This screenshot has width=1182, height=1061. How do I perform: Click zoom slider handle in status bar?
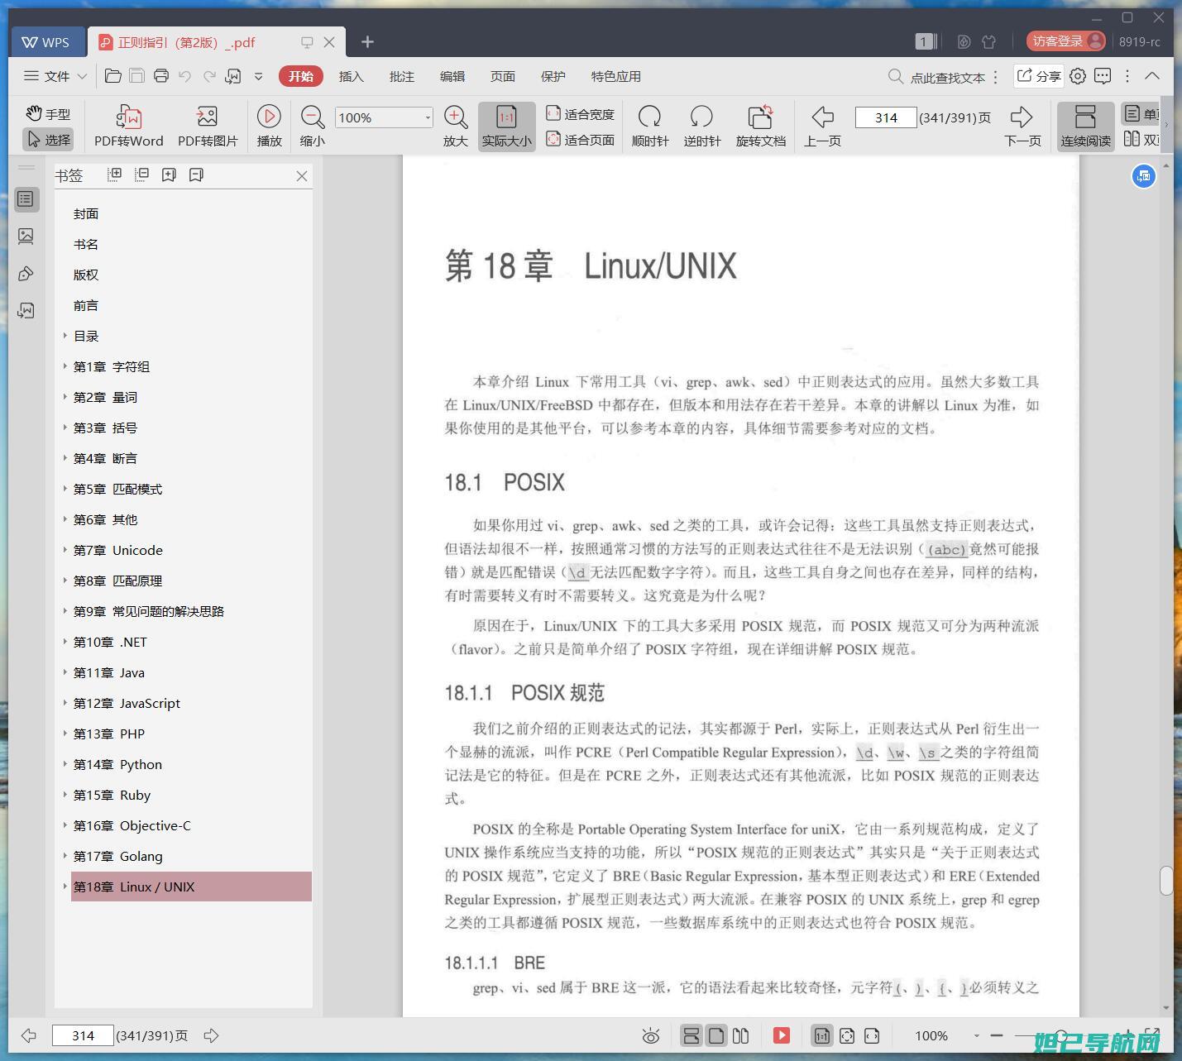1062,1035
